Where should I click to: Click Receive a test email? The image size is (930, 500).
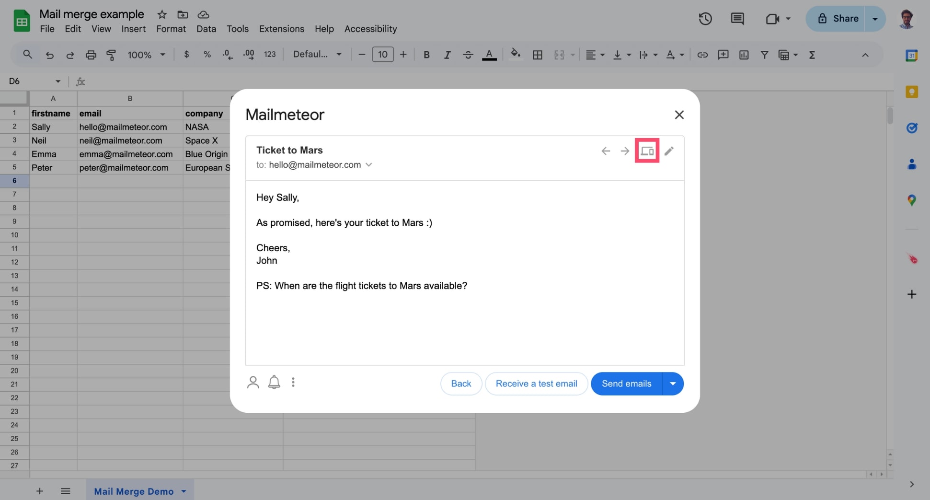536,384
